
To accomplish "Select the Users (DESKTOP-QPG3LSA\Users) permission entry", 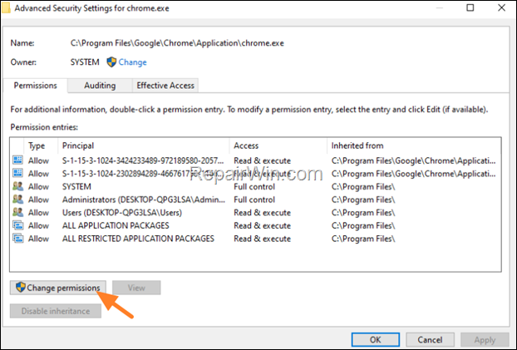I will tap(255, 213).
